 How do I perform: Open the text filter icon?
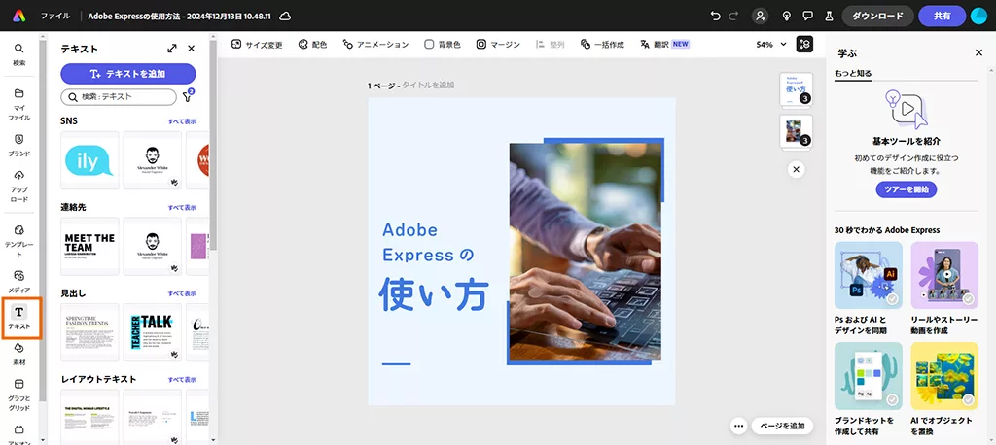188,96
